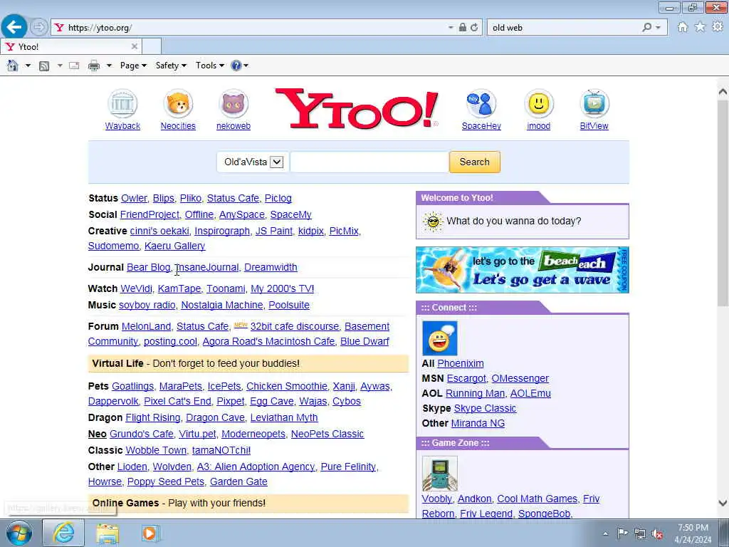Viewport: 729px width, 547px height.
Task: Click the browser forward arrow
Action: click(x=39, y=27)
